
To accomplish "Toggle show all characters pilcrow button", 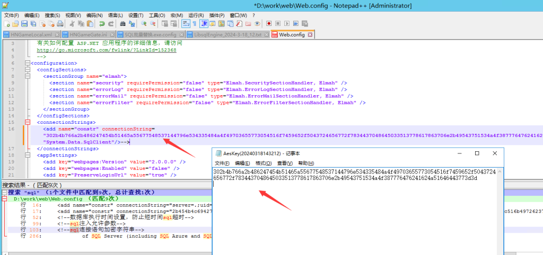I will click(x=194, y=24).
